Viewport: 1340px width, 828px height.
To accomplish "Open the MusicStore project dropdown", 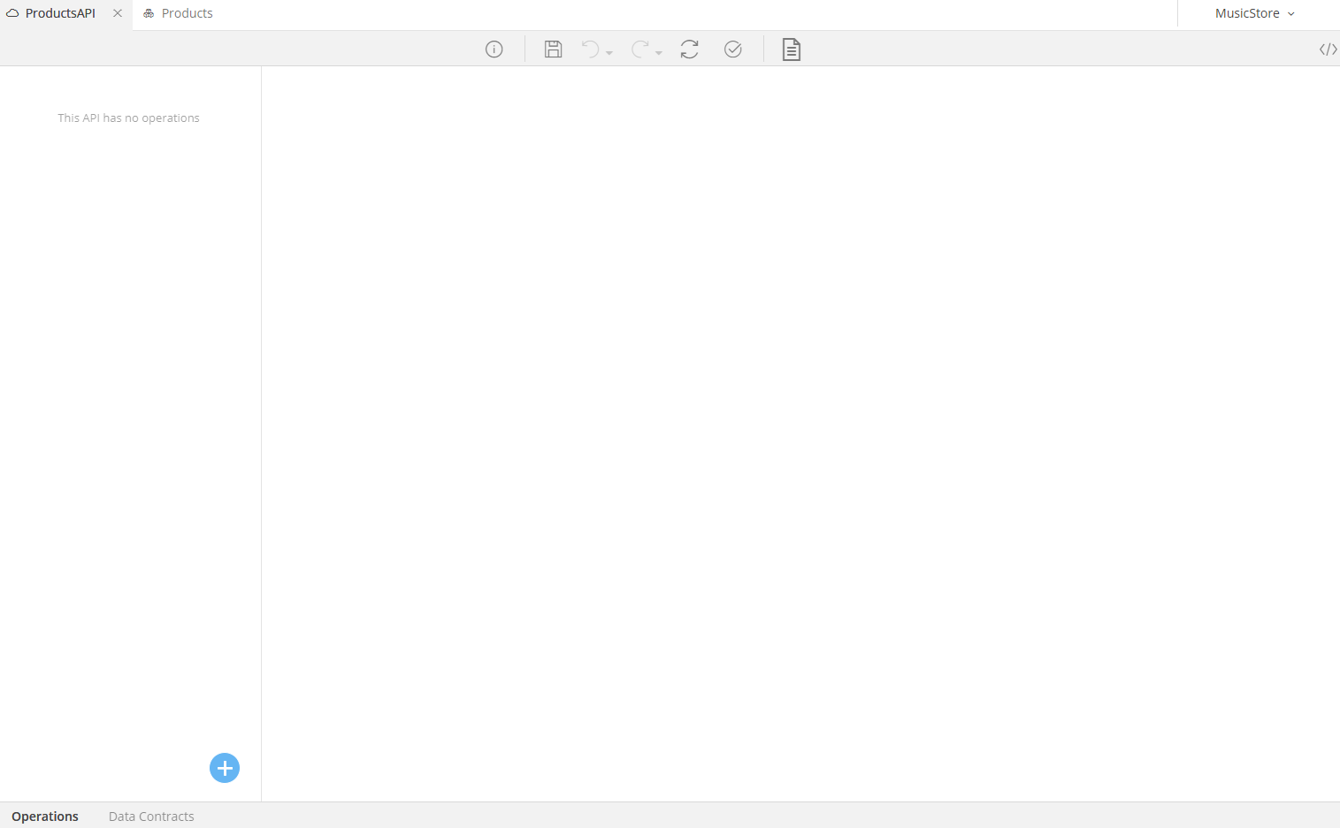I will tap(1254, 12).
